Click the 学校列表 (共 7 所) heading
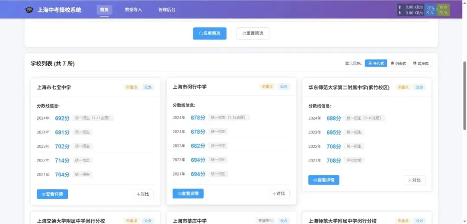This screenshot has height=224, width=467. coord(52,64)
